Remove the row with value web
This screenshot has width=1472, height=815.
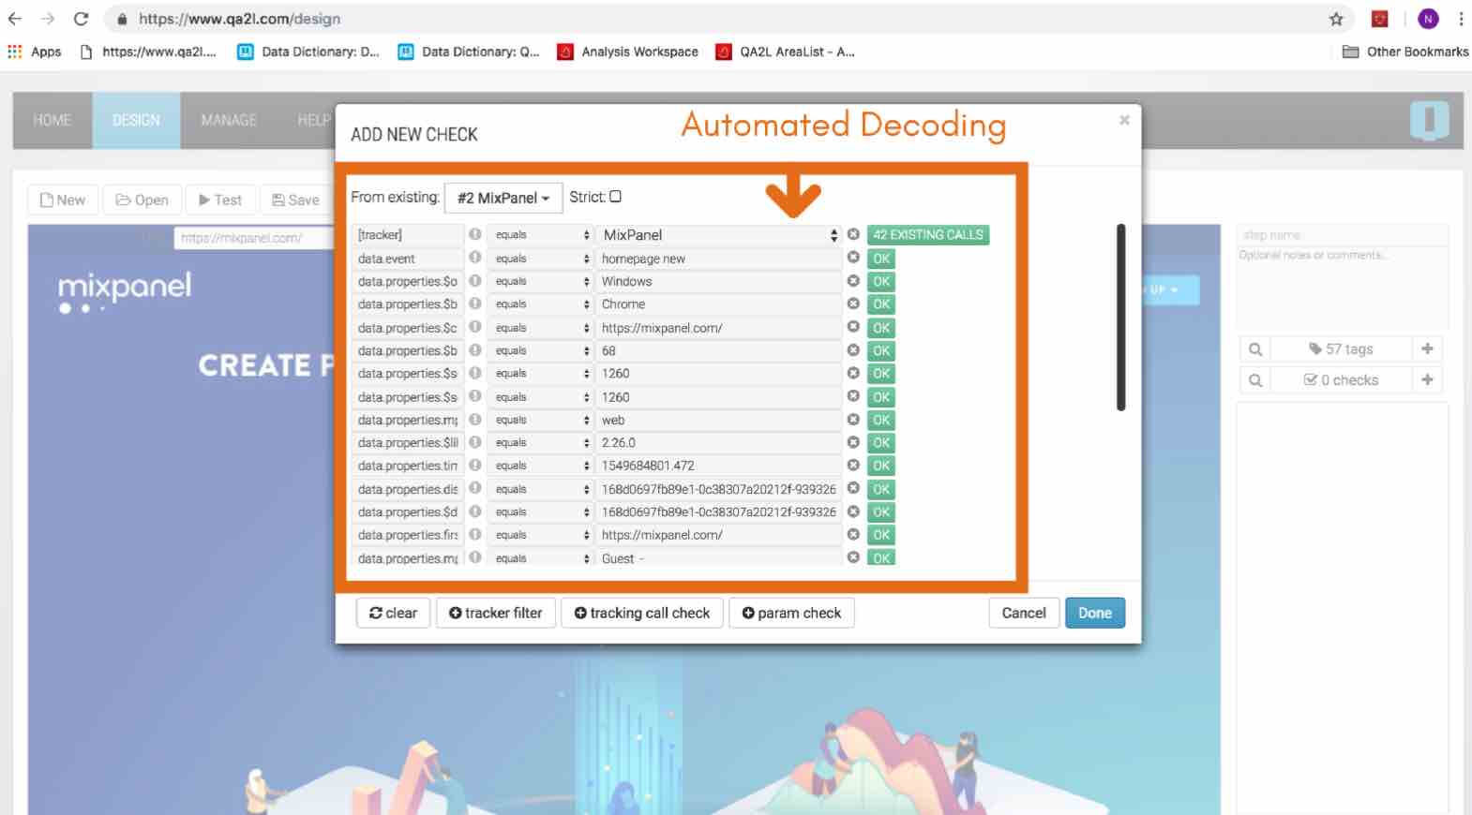coord(853,419)
